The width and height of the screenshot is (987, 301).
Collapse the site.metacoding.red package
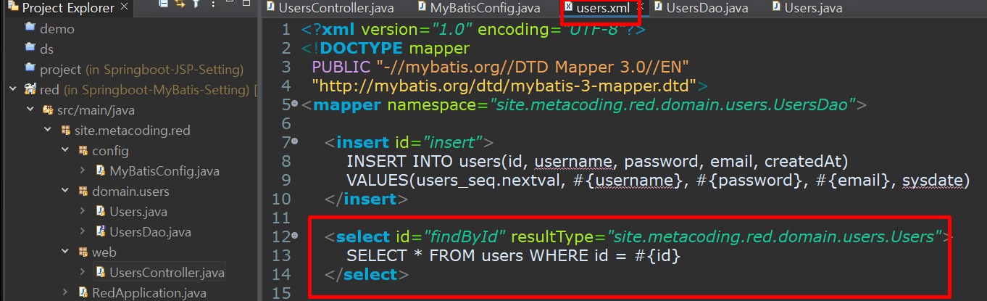[48, 131]
